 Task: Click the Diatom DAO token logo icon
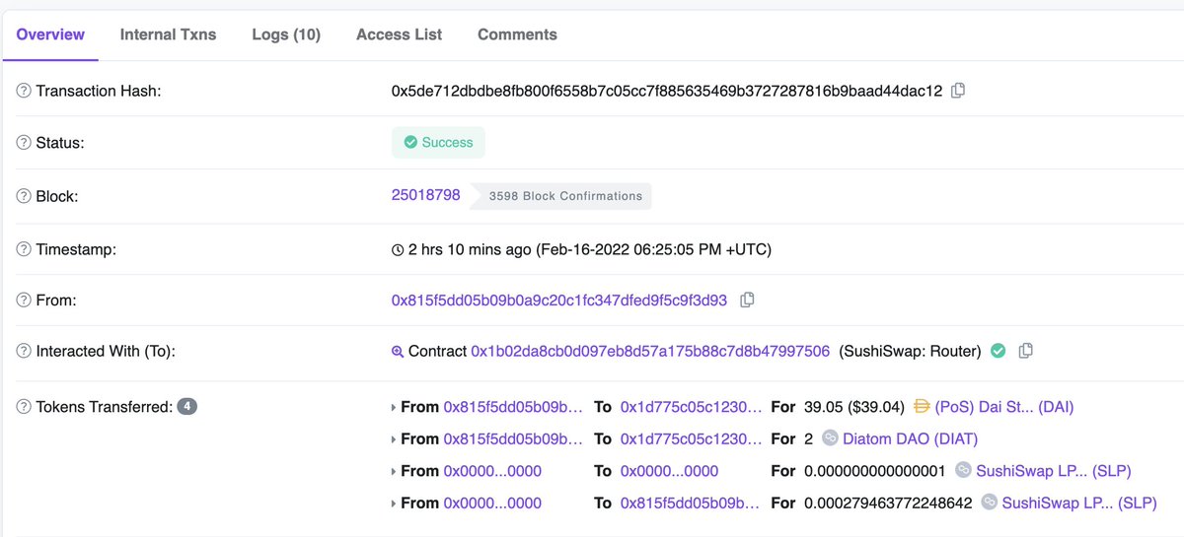(x=831, y=438)
